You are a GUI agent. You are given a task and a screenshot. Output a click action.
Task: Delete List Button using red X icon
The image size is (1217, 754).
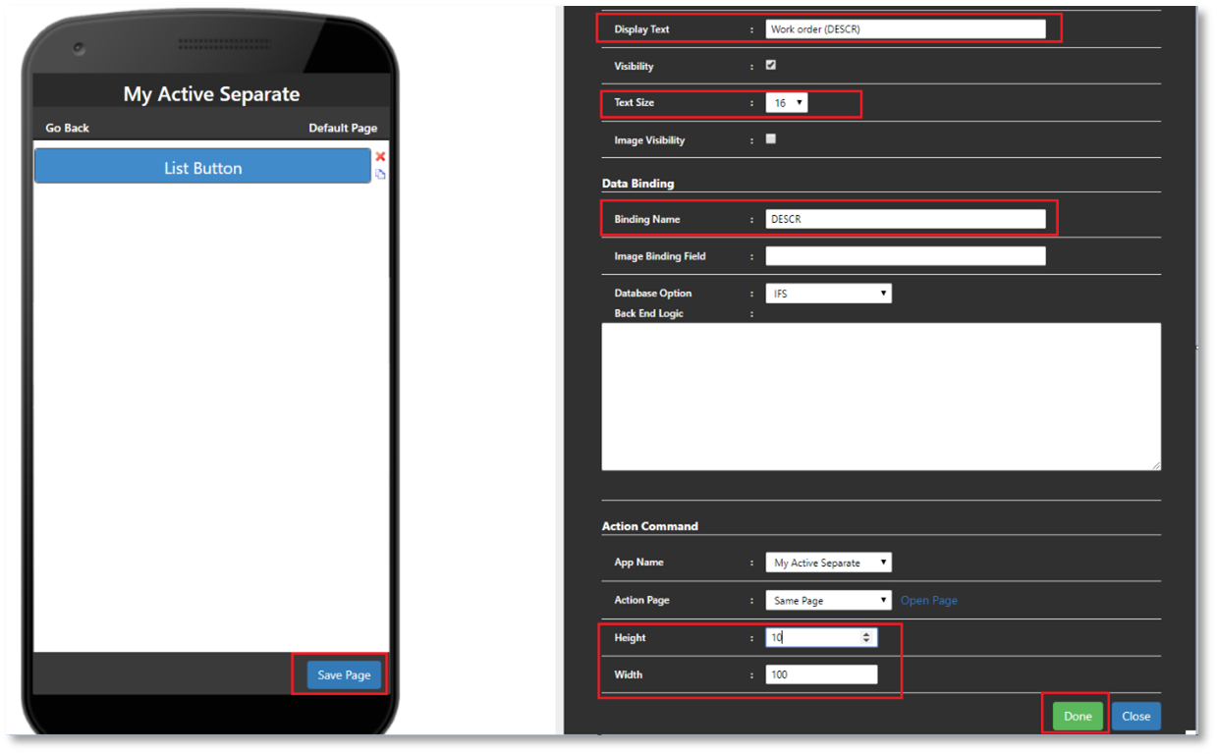[x=380, y=156]
